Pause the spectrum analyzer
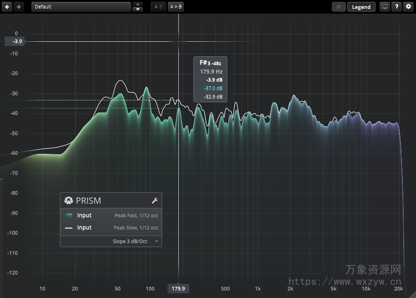This screenshot has width=416, height=298. 338,7
